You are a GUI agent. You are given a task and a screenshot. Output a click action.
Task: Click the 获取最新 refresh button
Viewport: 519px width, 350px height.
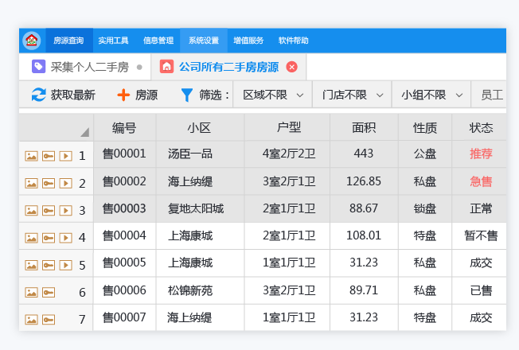click(x=63, y=95)
